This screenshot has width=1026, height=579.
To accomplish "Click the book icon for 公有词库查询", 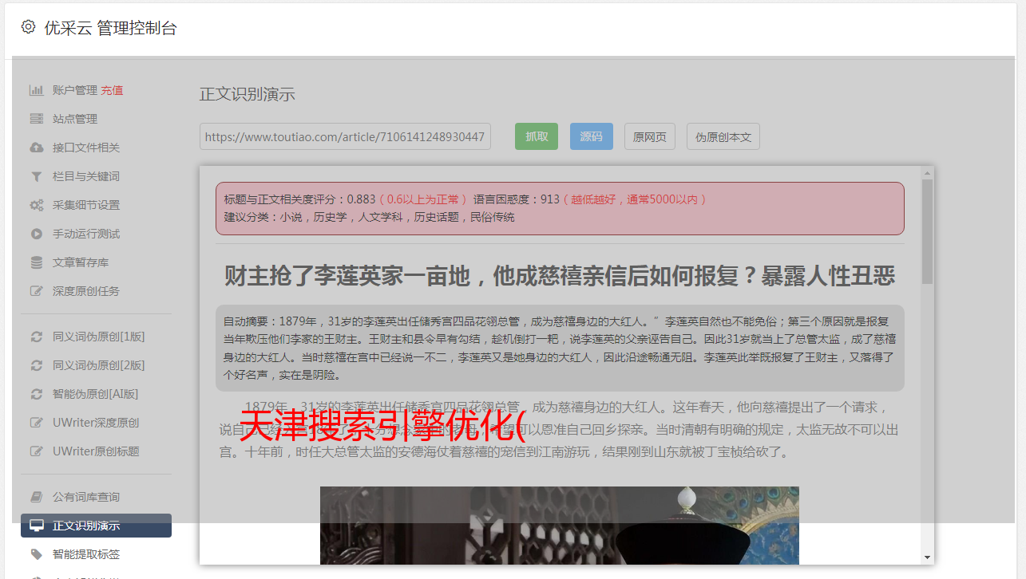I will (x=36, y=497).
